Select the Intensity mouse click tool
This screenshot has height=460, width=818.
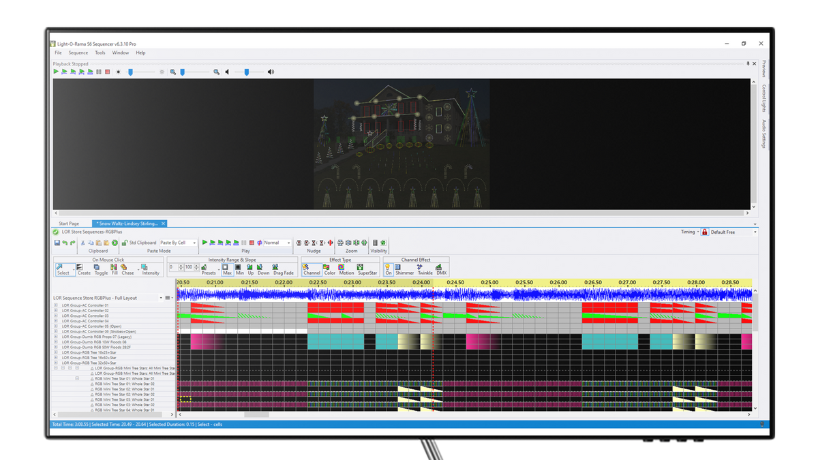pyautogui.click(x=151, y=269)
